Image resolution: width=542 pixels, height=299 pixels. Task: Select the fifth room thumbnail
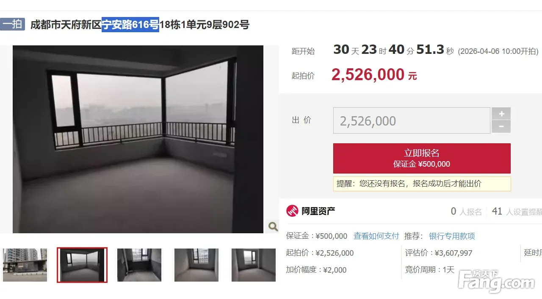tap(253, 265)
